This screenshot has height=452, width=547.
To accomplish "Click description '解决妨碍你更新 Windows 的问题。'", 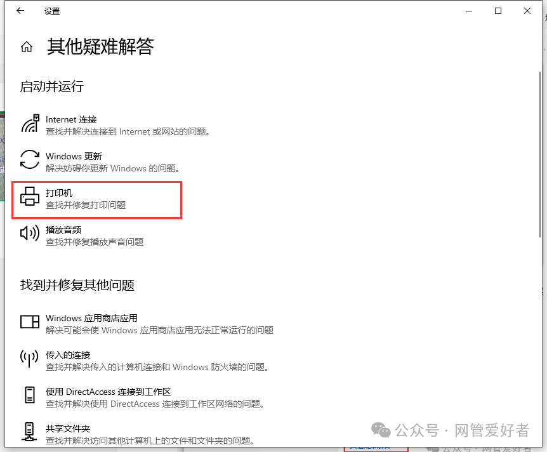I will click(114, 169).
